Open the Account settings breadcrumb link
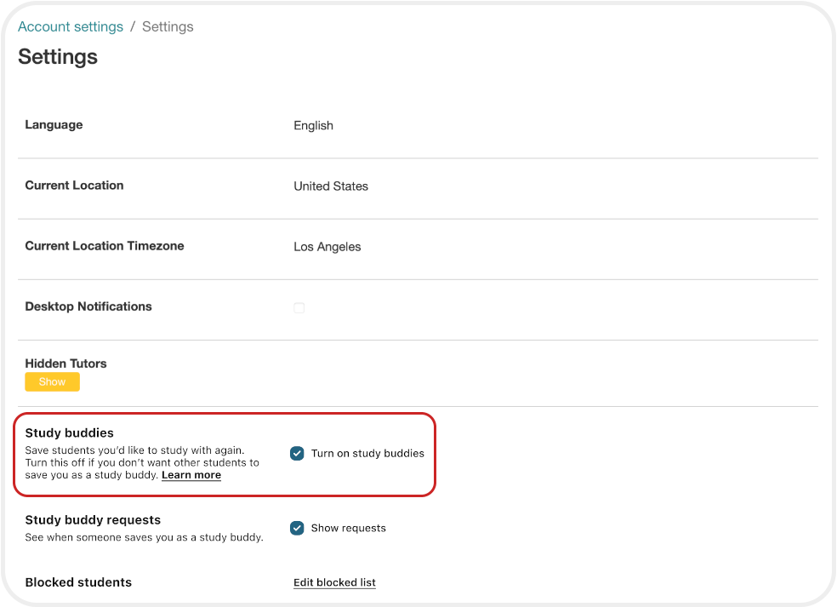This screenshot has height=607, width=837. (71, 26)
